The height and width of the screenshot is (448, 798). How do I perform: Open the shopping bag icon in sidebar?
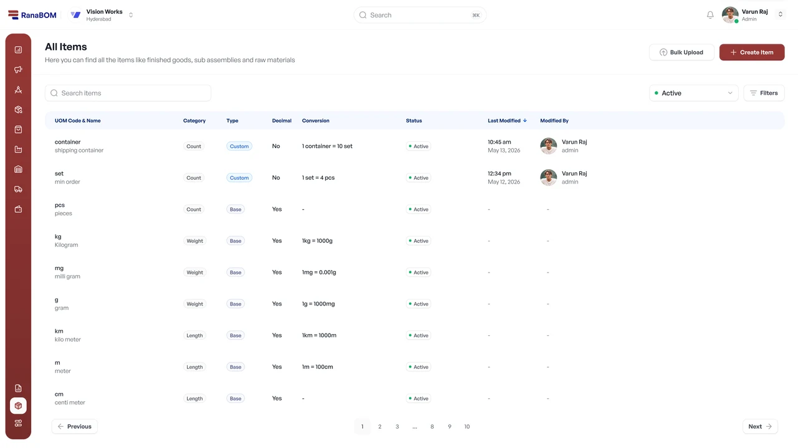(x=18, y=129)
